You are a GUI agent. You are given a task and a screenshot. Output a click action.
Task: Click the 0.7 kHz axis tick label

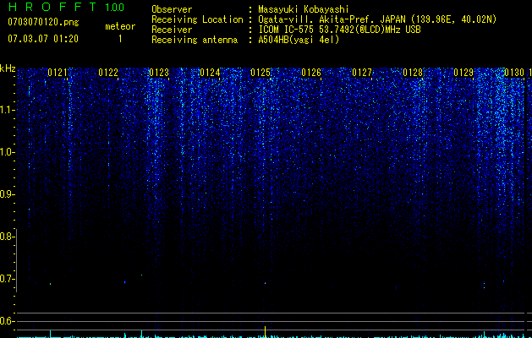point(7,279)
